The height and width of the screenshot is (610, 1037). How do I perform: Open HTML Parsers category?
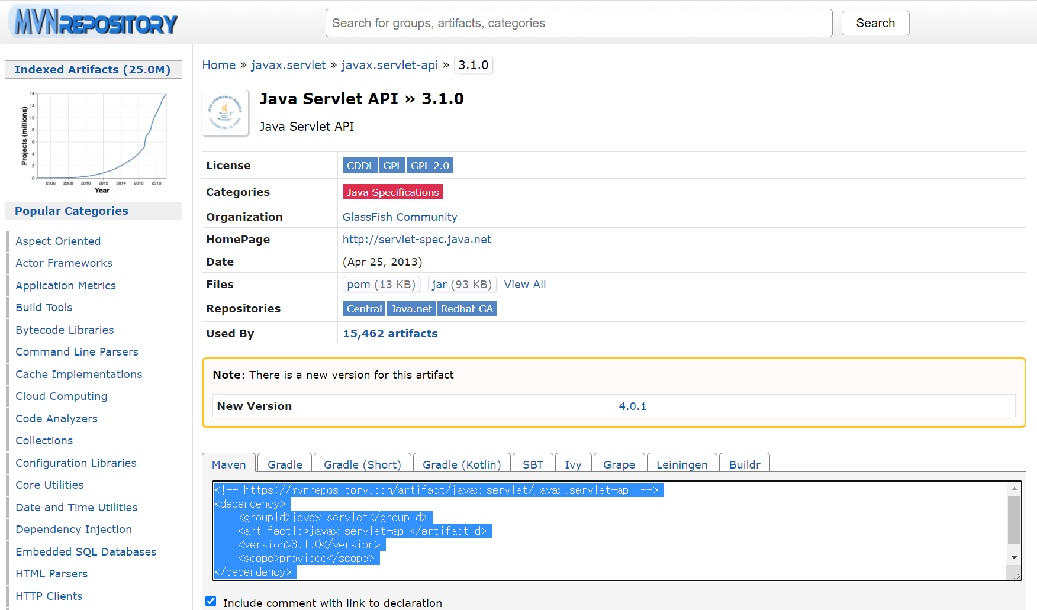tap(51, 574)
